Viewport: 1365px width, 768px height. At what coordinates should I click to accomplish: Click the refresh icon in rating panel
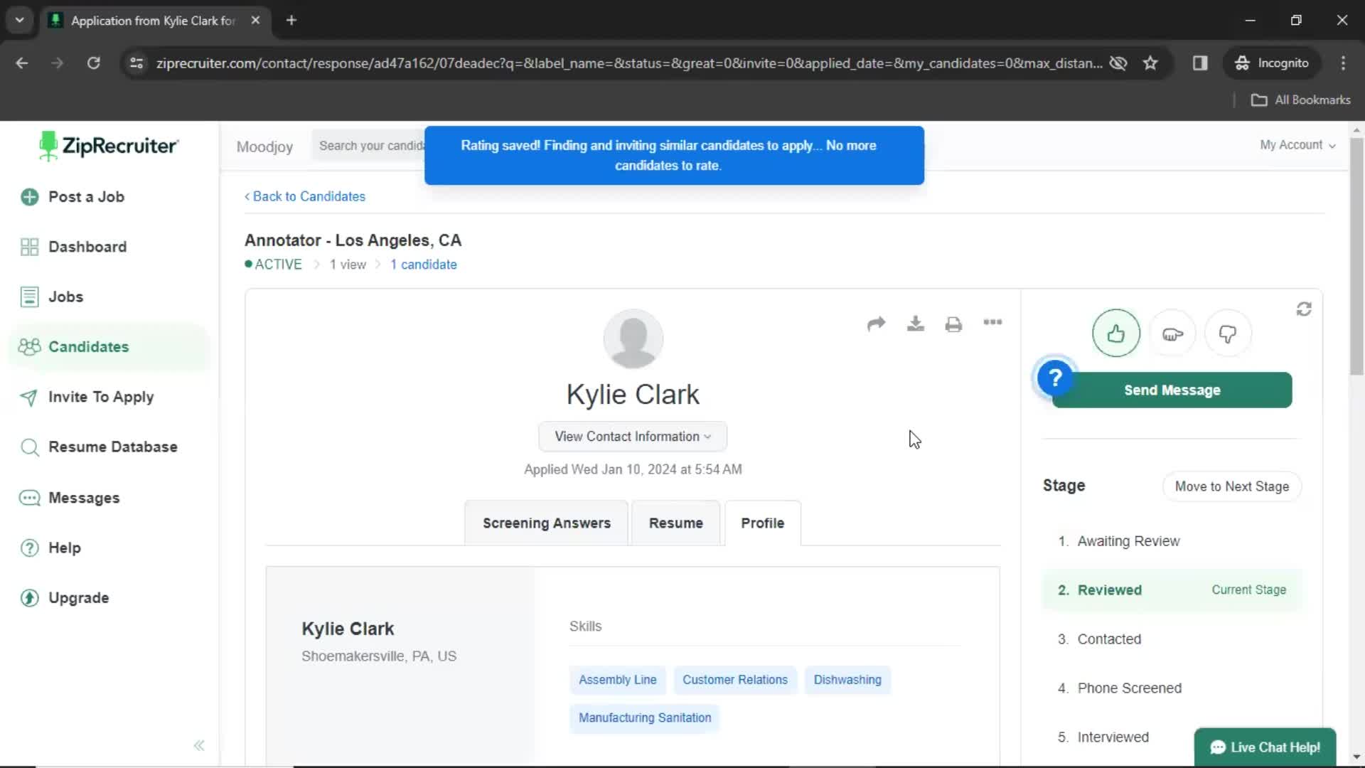[x=1304, y=309]
